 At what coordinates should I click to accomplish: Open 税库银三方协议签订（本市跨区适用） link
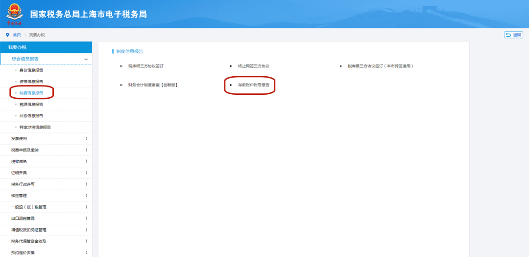381,66
